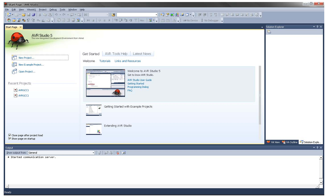
Task: Open the Solution Explorer window position dropdown arrow
Action: click(314, 27)
